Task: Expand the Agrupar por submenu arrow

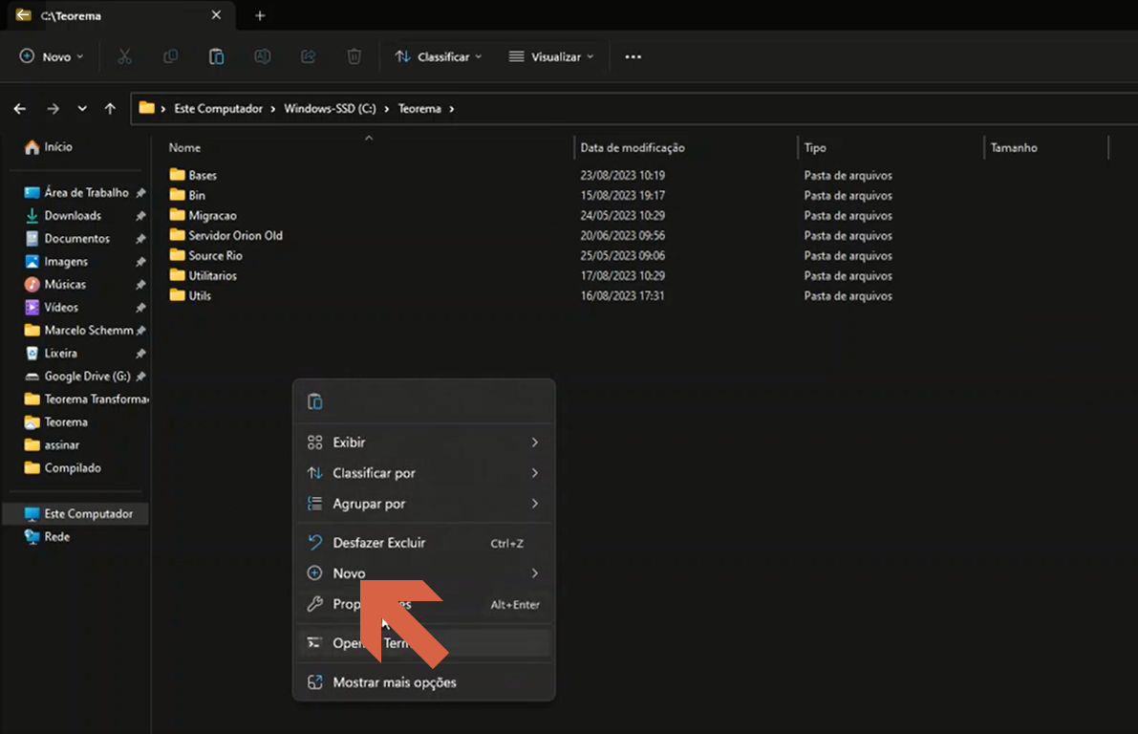Action: 534,503
